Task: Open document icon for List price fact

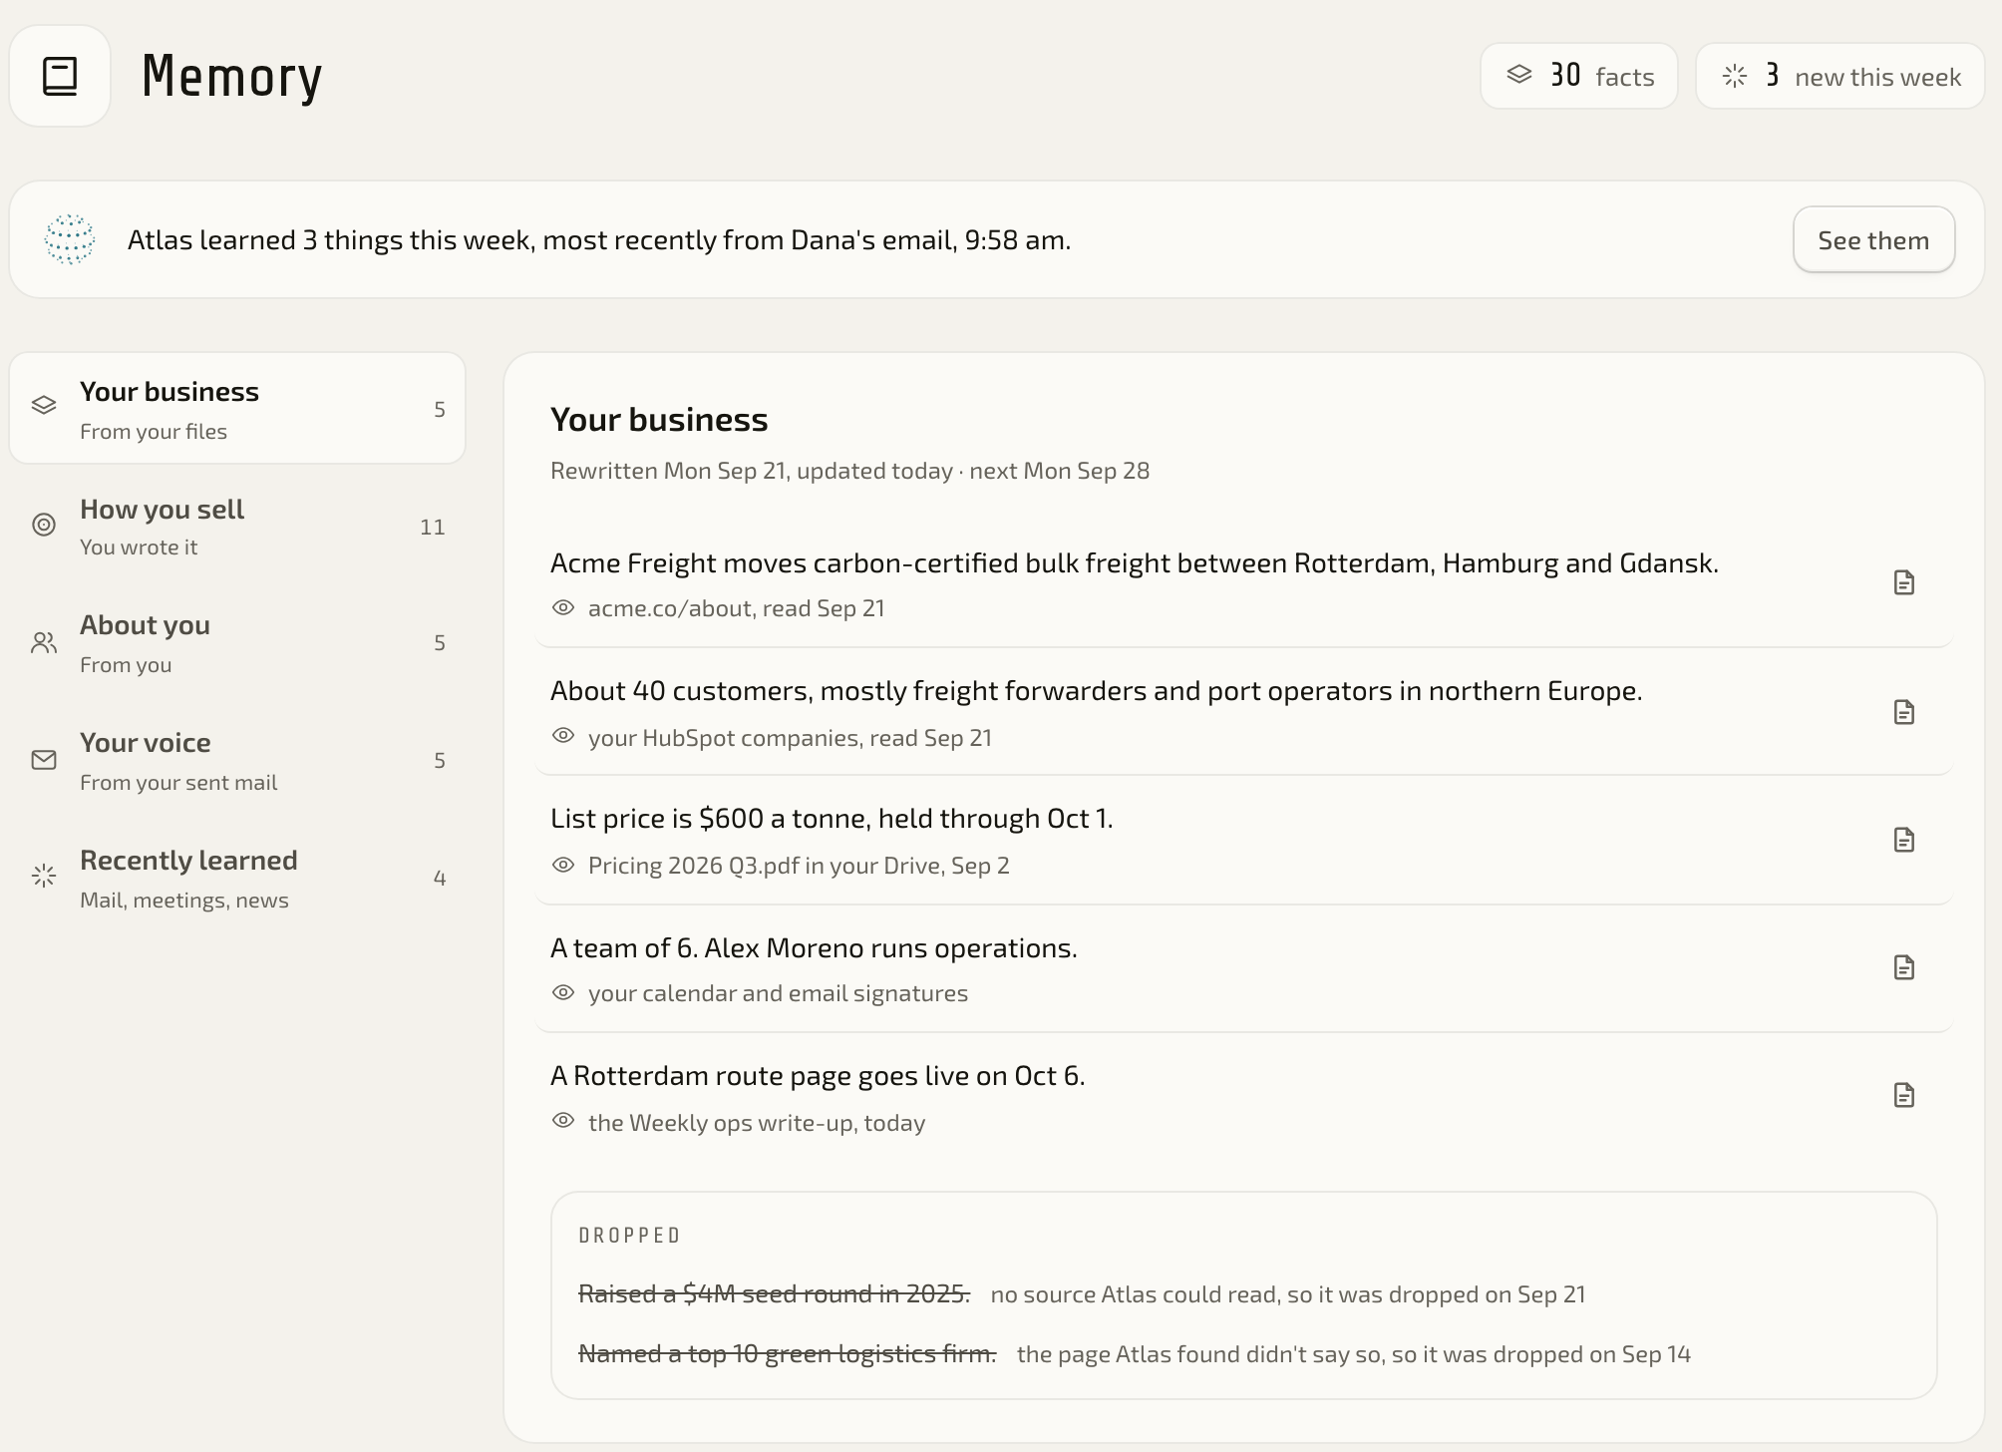Action: coord(1904,840)
